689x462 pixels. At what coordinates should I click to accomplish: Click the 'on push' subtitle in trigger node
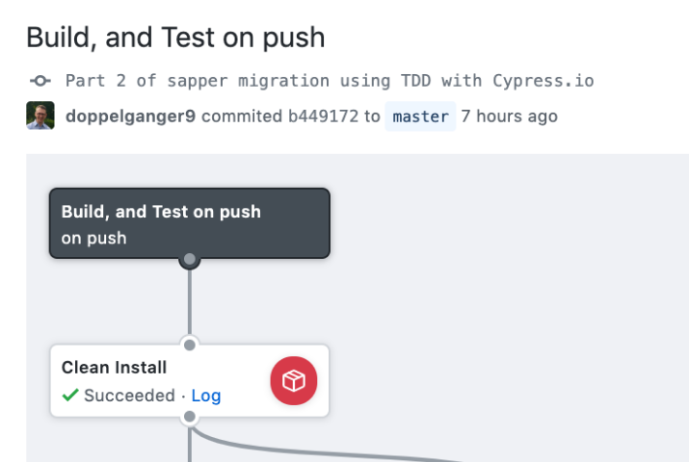point(93,238)
